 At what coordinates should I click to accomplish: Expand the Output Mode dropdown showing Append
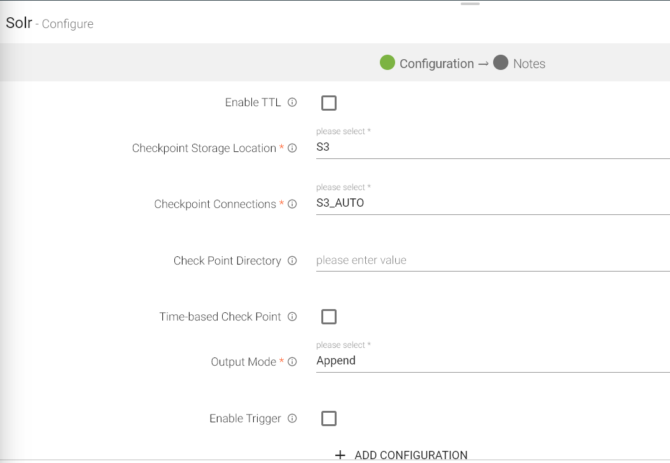click(492, 361)
